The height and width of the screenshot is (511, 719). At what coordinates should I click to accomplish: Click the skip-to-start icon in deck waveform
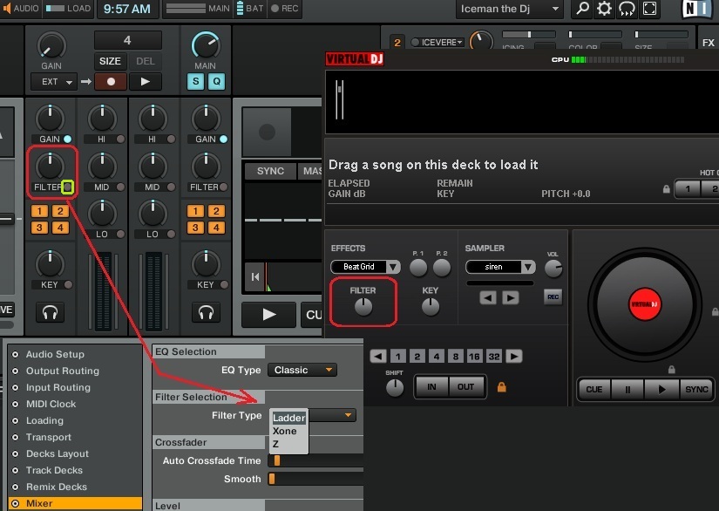click(x=255, y=276)
